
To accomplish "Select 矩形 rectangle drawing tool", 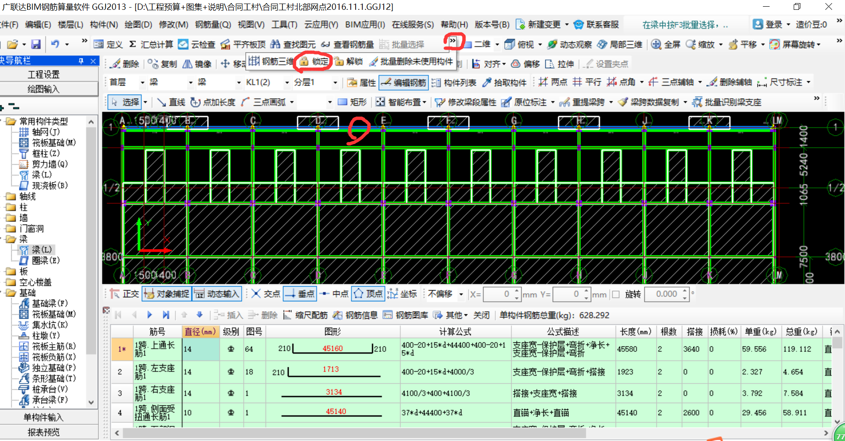I will 352,102.
